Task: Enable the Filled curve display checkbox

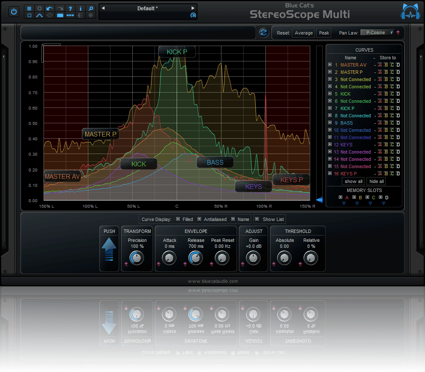Action: [178, 219]
